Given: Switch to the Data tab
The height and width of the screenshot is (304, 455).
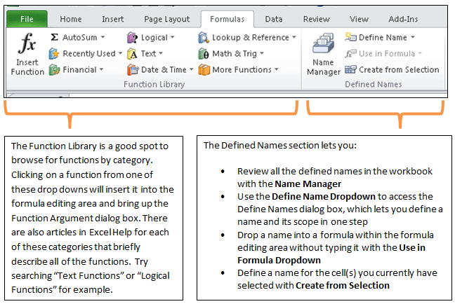Looking at the screenshot, I should pyautogui.click(x=274, y=19).
